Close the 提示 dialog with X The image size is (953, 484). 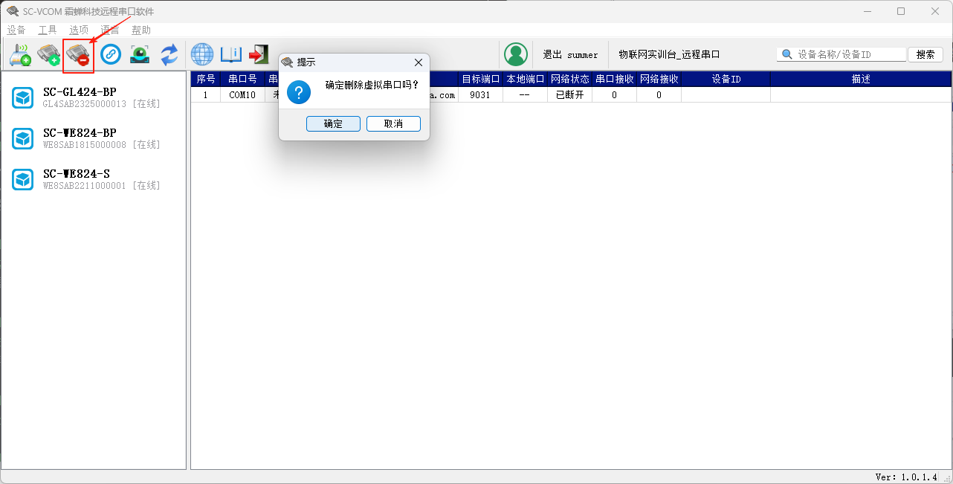pyautogui.click(x=418, y=62)
